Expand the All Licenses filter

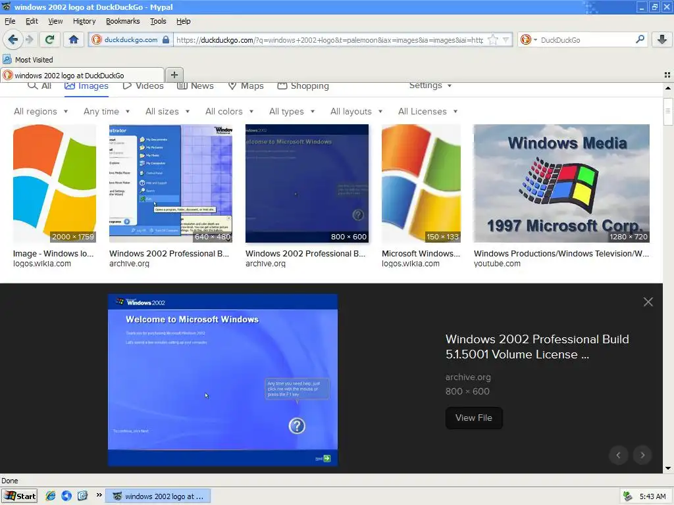(428, 111)
